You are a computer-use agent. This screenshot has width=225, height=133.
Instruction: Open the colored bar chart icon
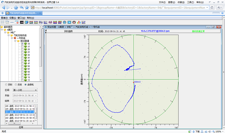tap(79, 22)
